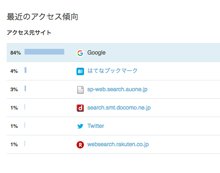
Task: Click the Twitter bird icon
Action: [x=80, y=126]
